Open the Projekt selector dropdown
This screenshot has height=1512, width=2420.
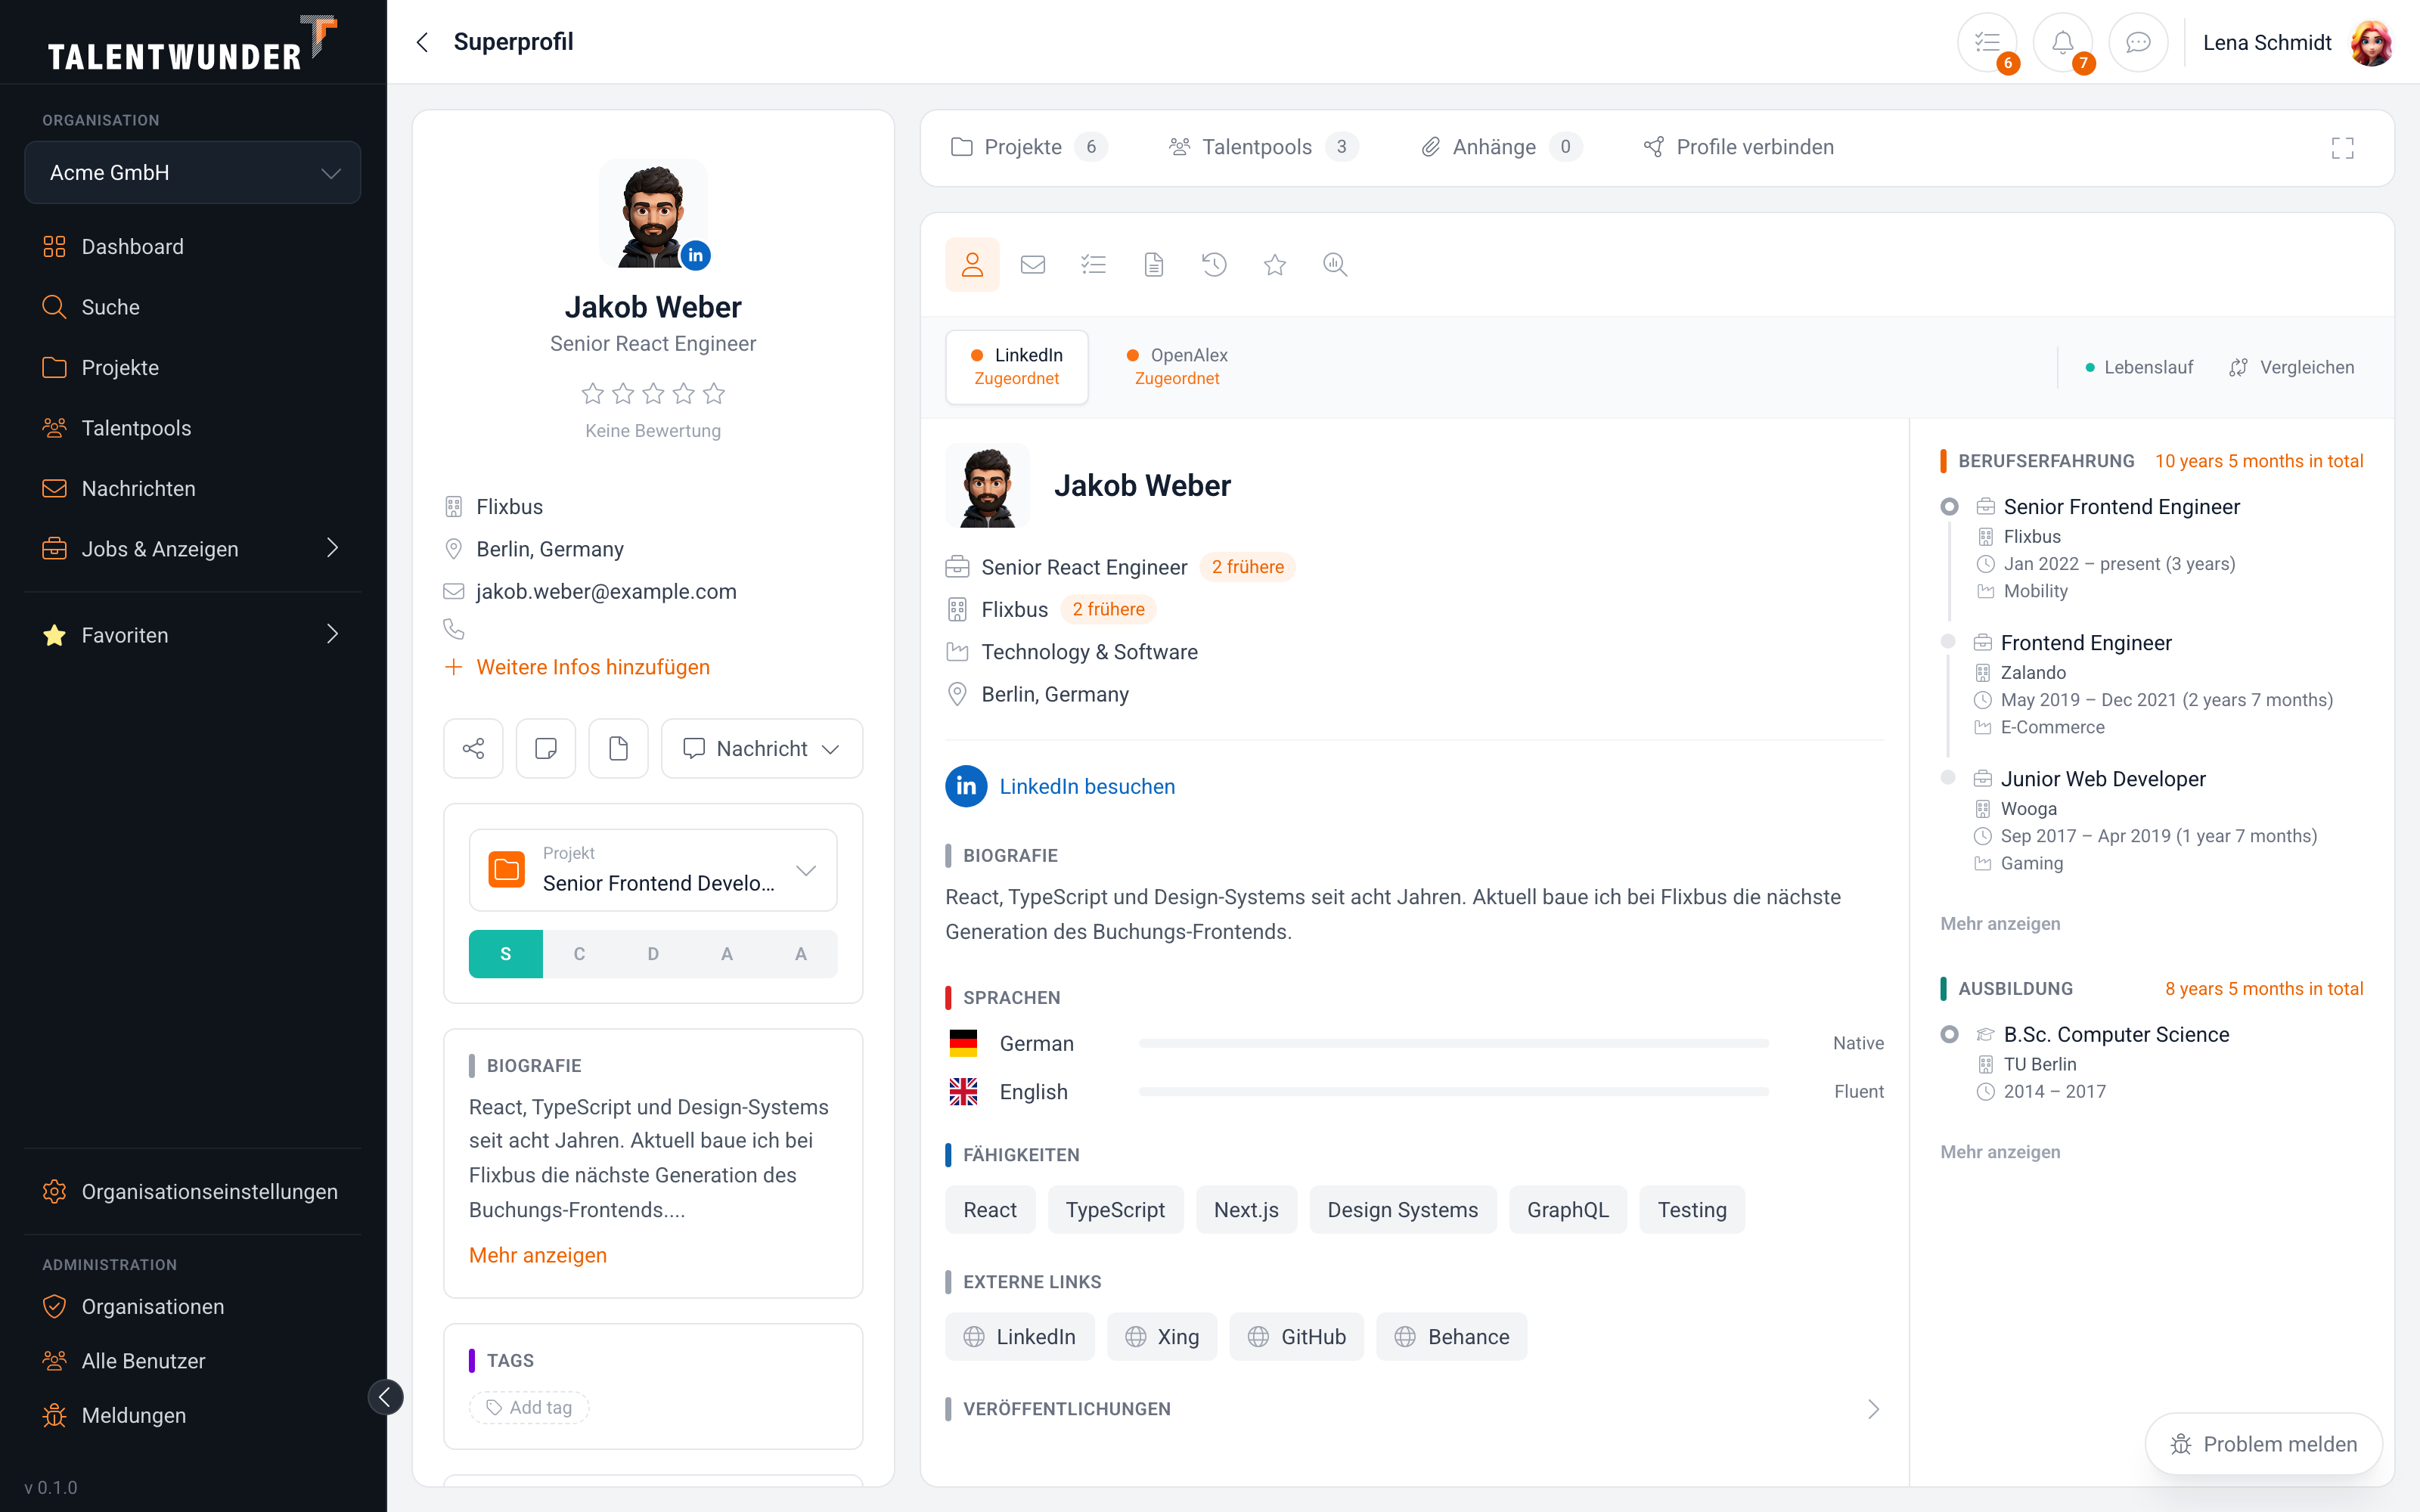pyautogui.click(x=653, y=870)
